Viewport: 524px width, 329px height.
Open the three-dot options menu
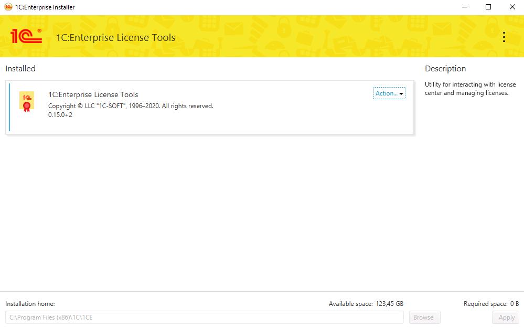[504, 37]
